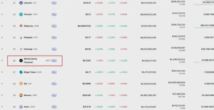Screen dimensions: 214x110
Task: Star Dai to add to watchlist
Action: tap(2, 84)
